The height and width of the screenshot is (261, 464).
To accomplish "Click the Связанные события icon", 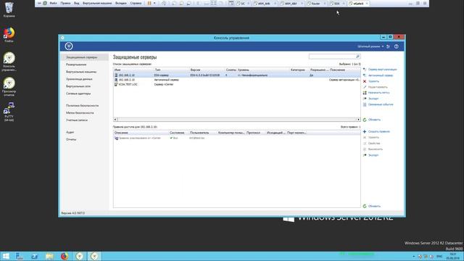I will 365,104.
